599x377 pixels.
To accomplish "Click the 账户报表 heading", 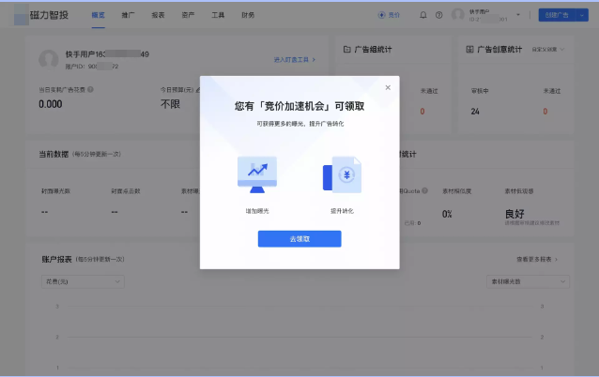I will pyautogui.click(x=57, y=259).
